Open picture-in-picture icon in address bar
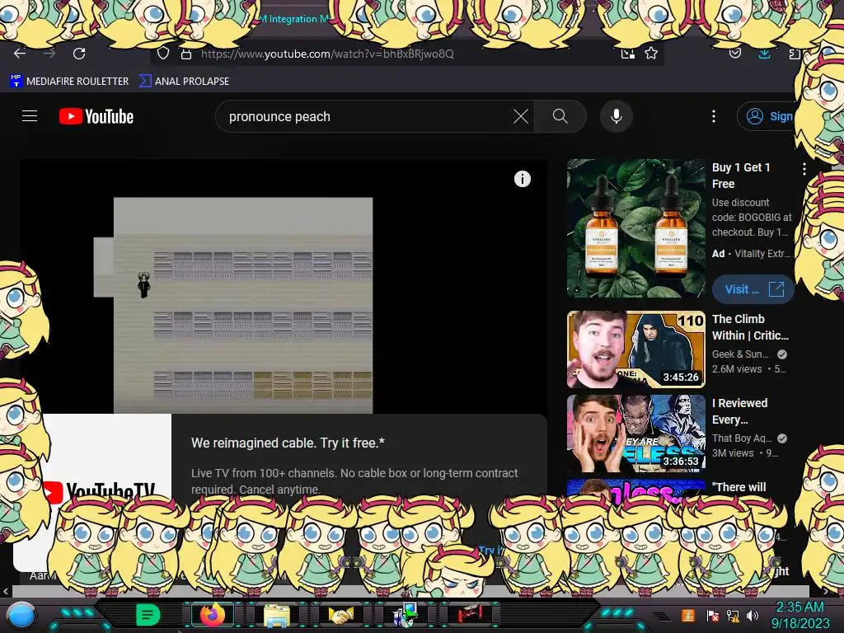This screenshot has width=844, height=633. point(627,54)
